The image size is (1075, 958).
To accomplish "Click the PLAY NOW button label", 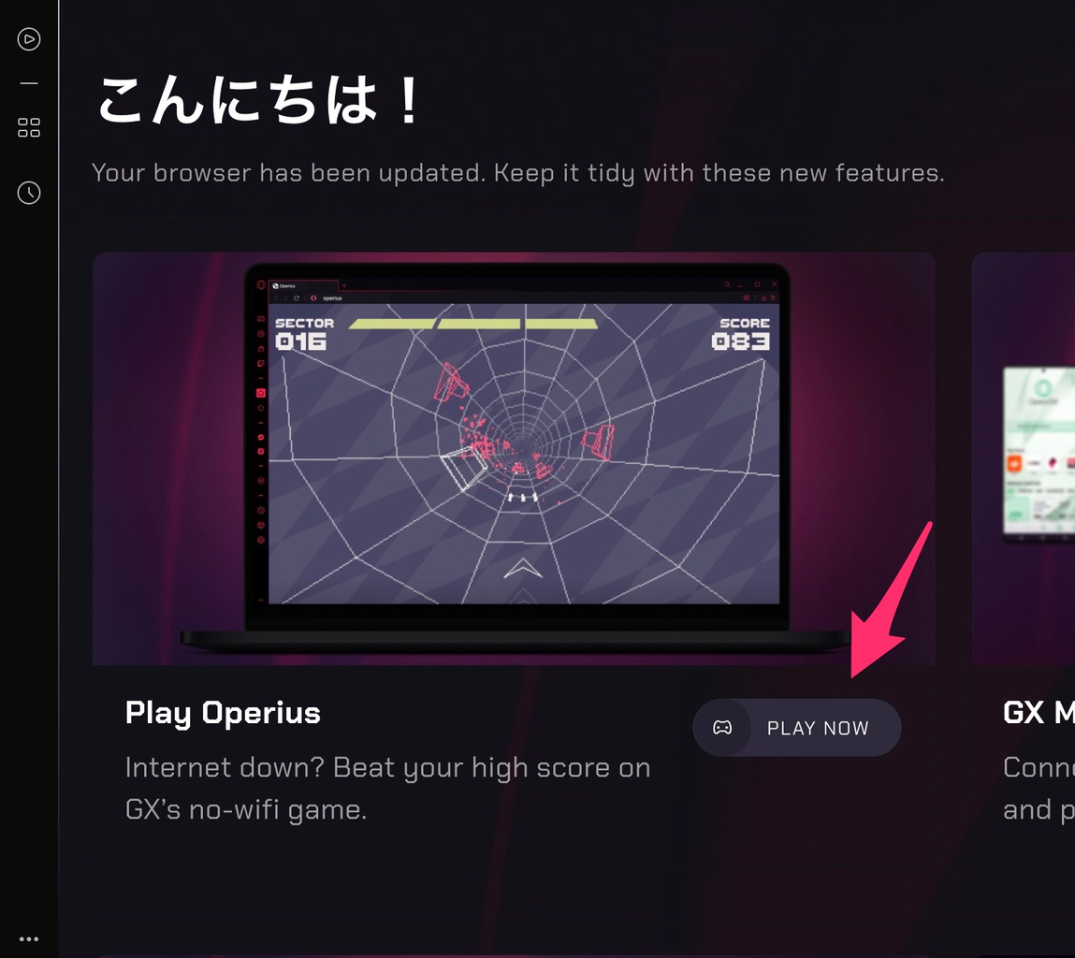I will [x=818, y=728].
